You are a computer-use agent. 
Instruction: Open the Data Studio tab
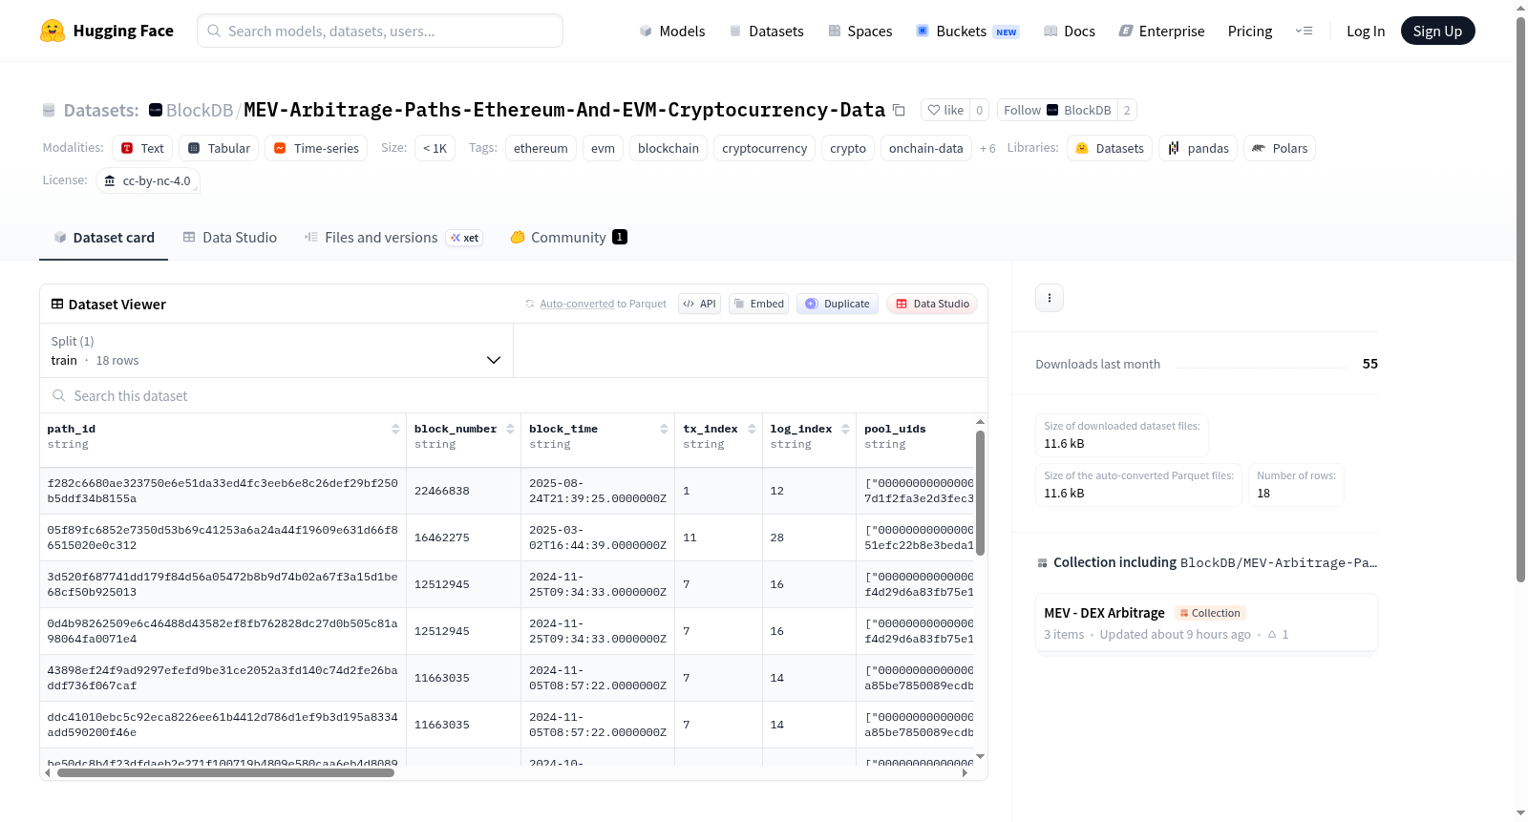(x=229, y=237)
